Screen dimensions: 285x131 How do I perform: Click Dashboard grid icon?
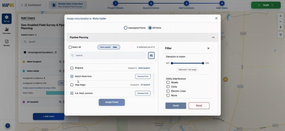click(26, 5)
